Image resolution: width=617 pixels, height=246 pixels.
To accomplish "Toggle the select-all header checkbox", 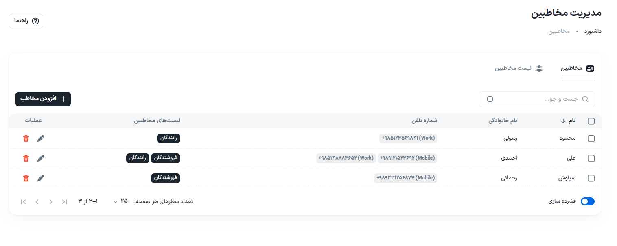I will [x=591, y=121].
